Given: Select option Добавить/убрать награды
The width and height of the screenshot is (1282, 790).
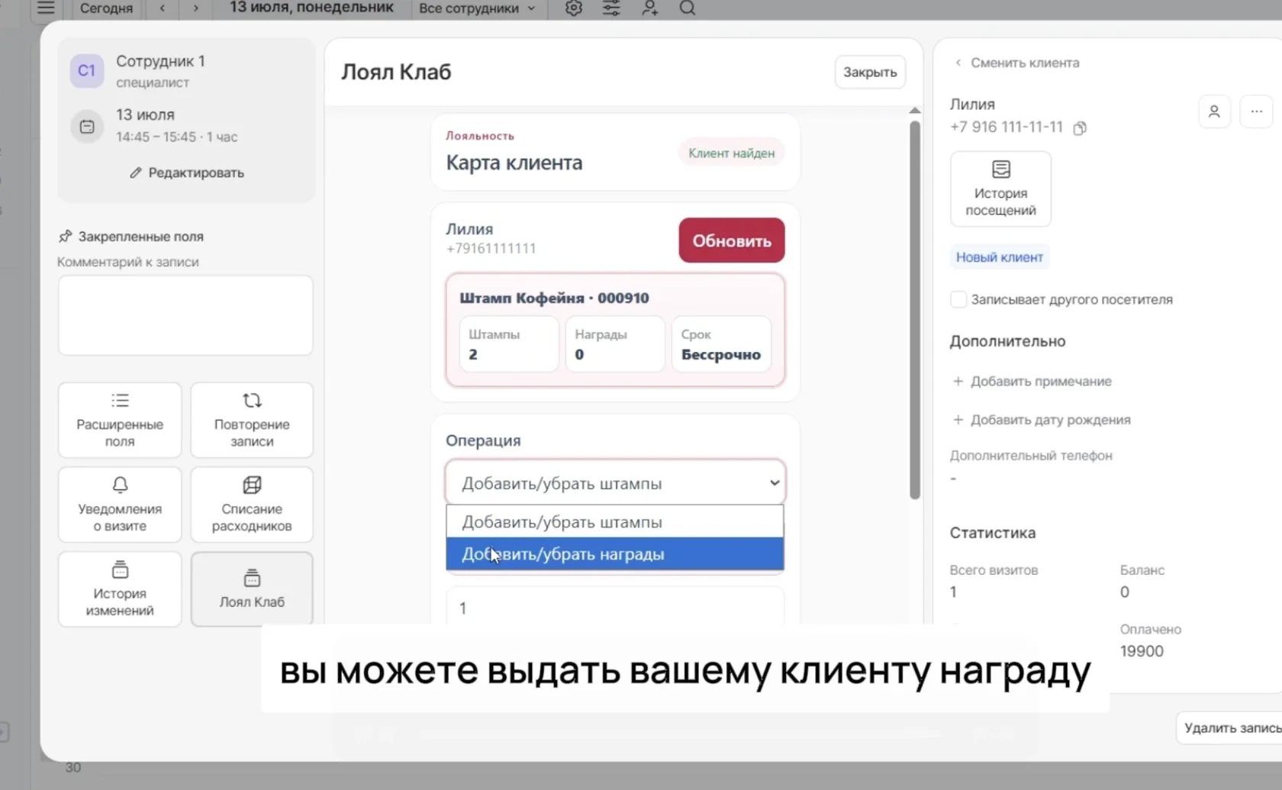Looking at the screenshot, I should (x=615, y=554).
